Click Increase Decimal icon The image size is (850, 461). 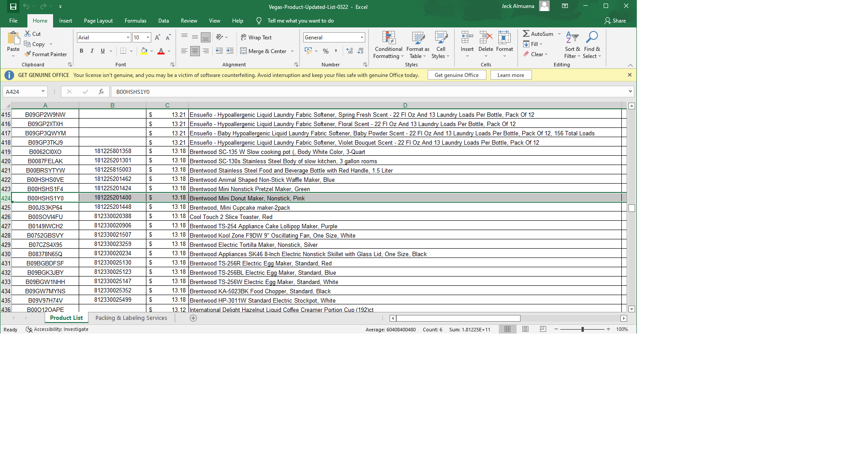tap(349, 51)
